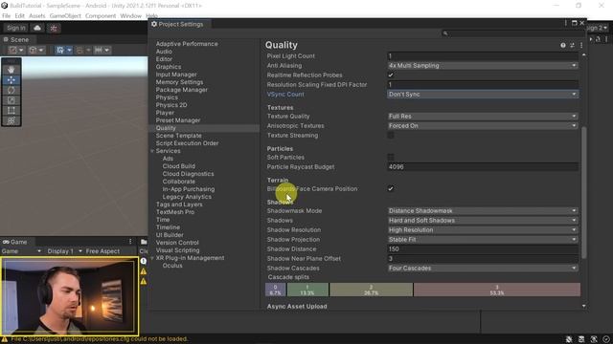Collapse the Services tree arrow
This screenshot has width=613, height=344.
pyautogui.click(x=152, y=151)
